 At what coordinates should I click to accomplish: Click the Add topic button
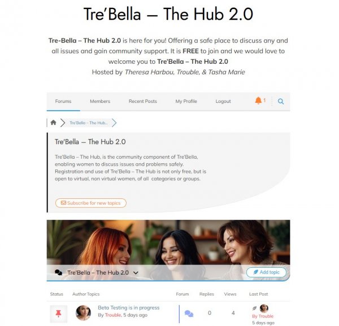coord(266,272)
